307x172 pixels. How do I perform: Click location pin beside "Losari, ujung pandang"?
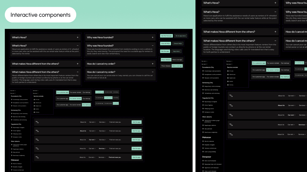point(203,152)
